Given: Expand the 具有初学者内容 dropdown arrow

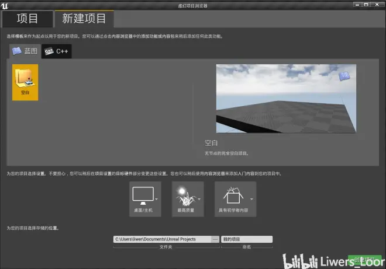Looking at the screenshot, I should (x=251, y=199).
